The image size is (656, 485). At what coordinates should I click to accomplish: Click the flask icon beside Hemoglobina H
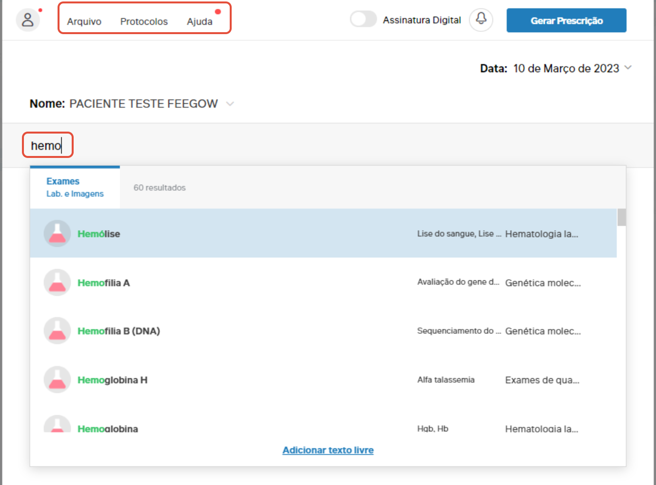57,380
